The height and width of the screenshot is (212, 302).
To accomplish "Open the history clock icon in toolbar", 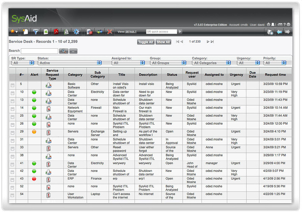I will tap(270, 32).
